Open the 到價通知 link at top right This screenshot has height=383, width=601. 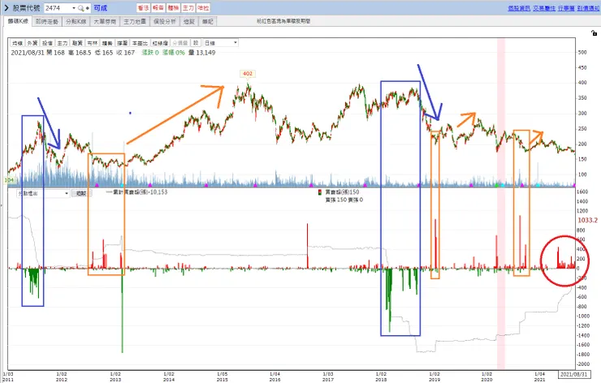click(x=588, y=8)
